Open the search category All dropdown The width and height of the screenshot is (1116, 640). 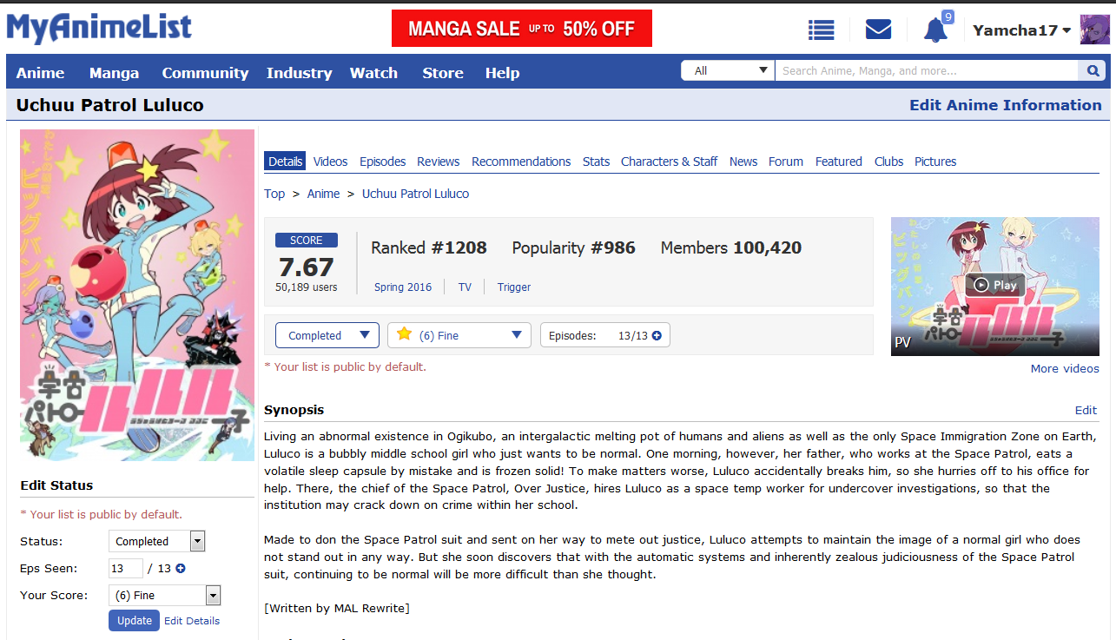(x=728, y=71)
